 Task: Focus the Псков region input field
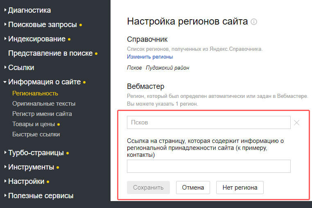click(209, 122)
